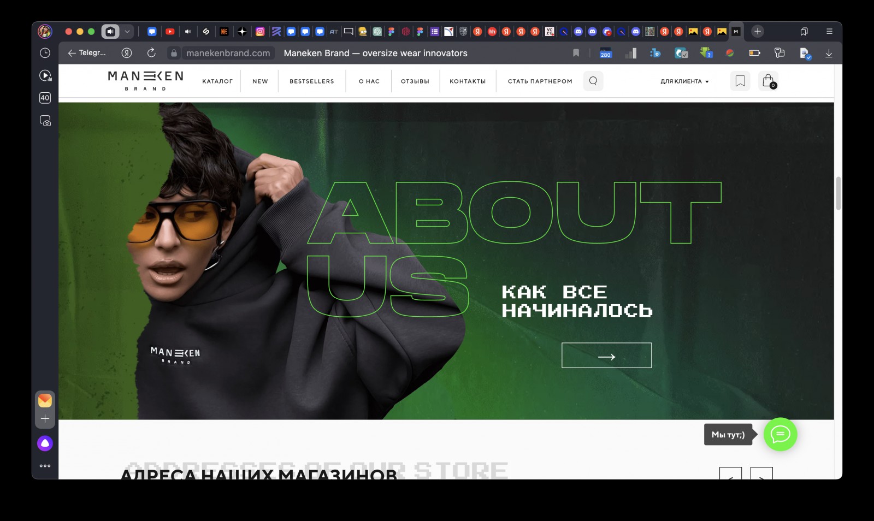Image resolution: width=874 pixels, height=521 pixels.
Task: Open the ОТЗЫВЫ reviews page
Action: [x=415, y=81]
